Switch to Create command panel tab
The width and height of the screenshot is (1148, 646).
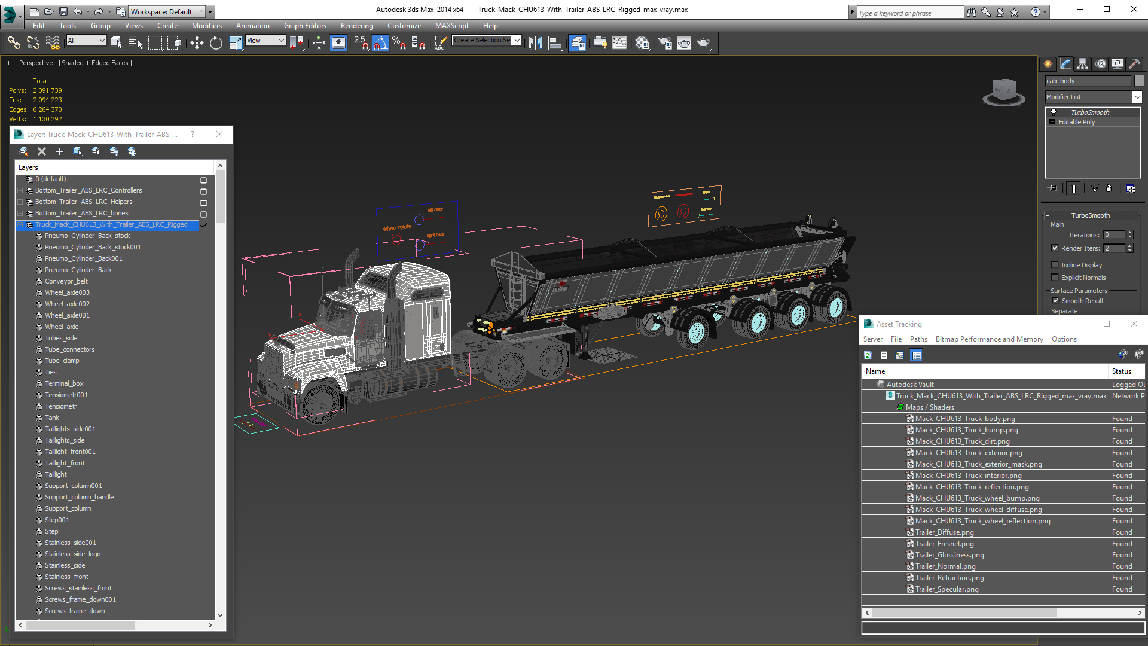click(x=1048, y=64)
